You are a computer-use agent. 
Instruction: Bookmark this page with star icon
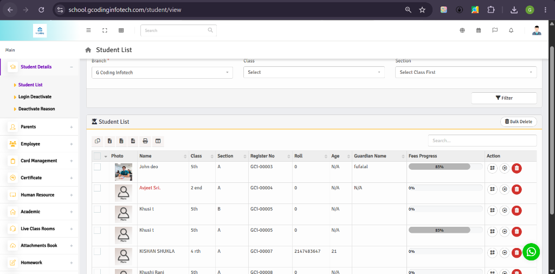pos(422,10)
